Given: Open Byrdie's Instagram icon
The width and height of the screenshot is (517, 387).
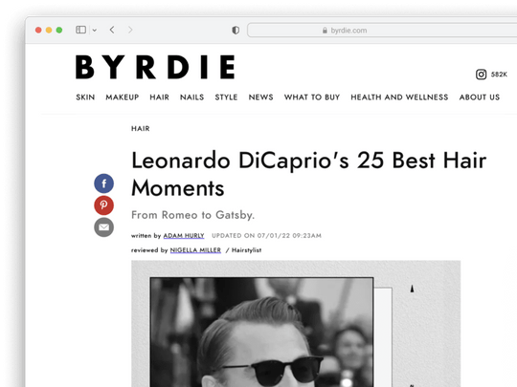Looking at the screenshot, I should [481, 75].
